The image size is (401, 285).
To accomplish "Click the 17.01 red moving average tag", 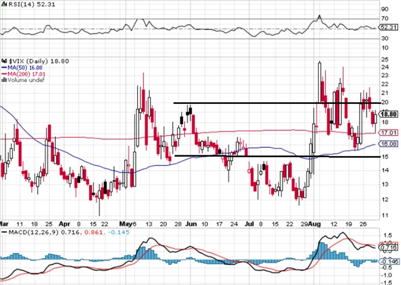I will click(x=390, y=133).
